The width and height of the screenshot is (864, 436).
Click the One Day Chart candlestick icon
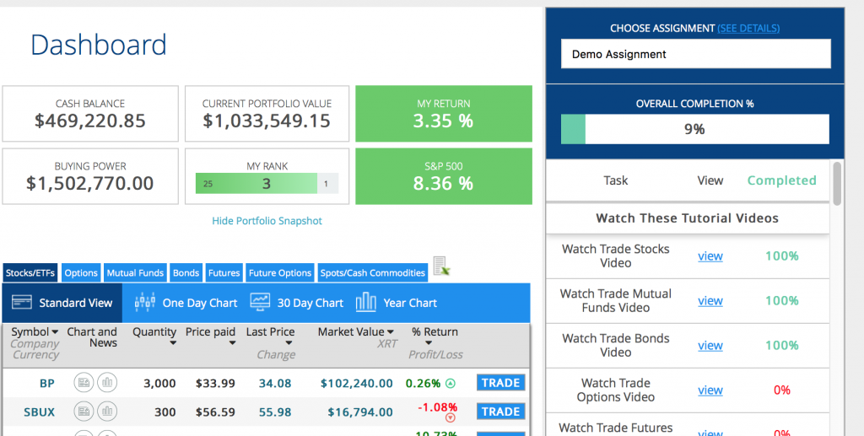144,302
